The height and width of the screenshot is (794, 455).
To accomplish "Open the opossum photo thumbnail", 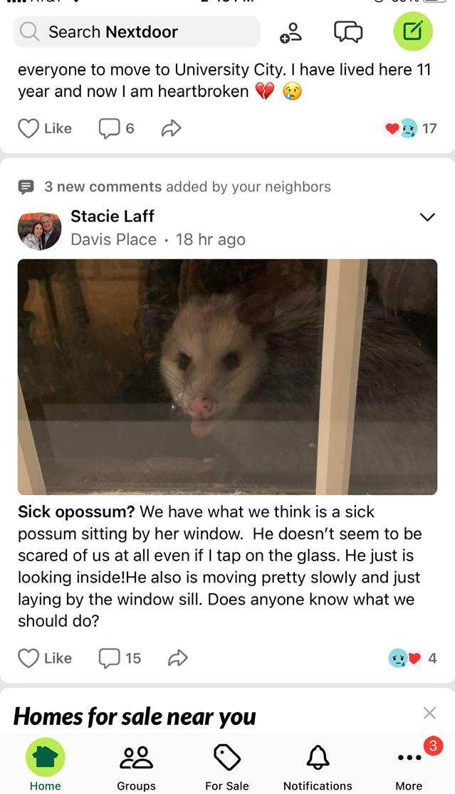I will click(227, 377).
